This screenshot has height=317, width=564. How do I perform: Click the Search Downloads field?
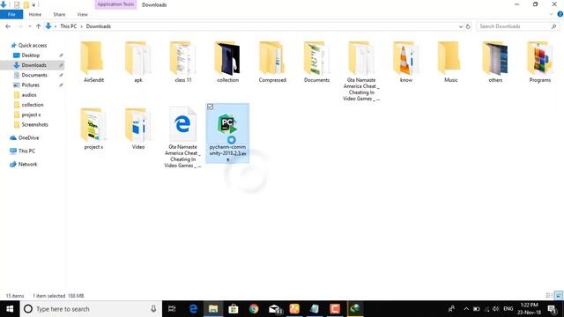pyautogui.click(x=517, y=26)
